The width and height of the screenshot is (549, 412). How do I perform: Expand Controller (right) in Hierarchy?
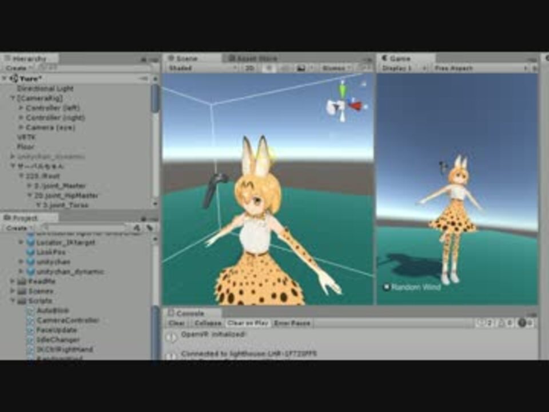(x=21, y=118)
